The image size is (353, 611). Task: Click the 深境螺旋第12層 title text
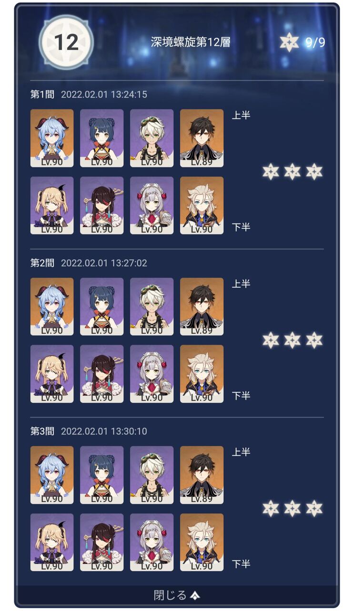tap(191, 42)
